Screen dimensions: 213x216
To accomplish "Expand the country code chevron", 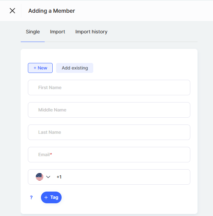I will 48,177.
